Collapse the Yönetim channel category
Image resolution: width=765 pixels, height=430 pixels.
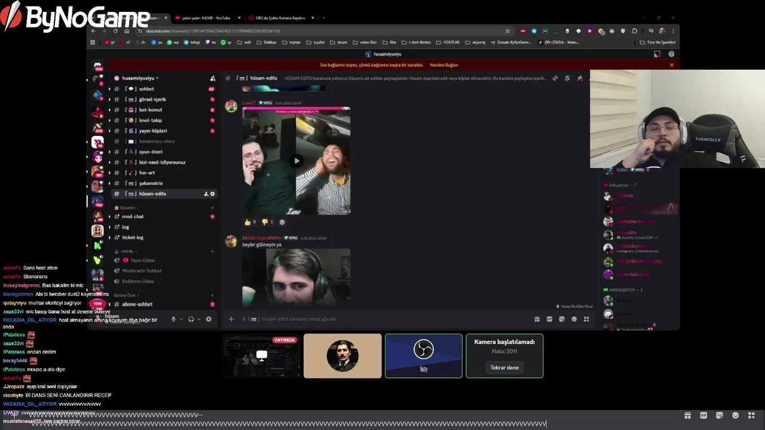click(x=127, y=208)
